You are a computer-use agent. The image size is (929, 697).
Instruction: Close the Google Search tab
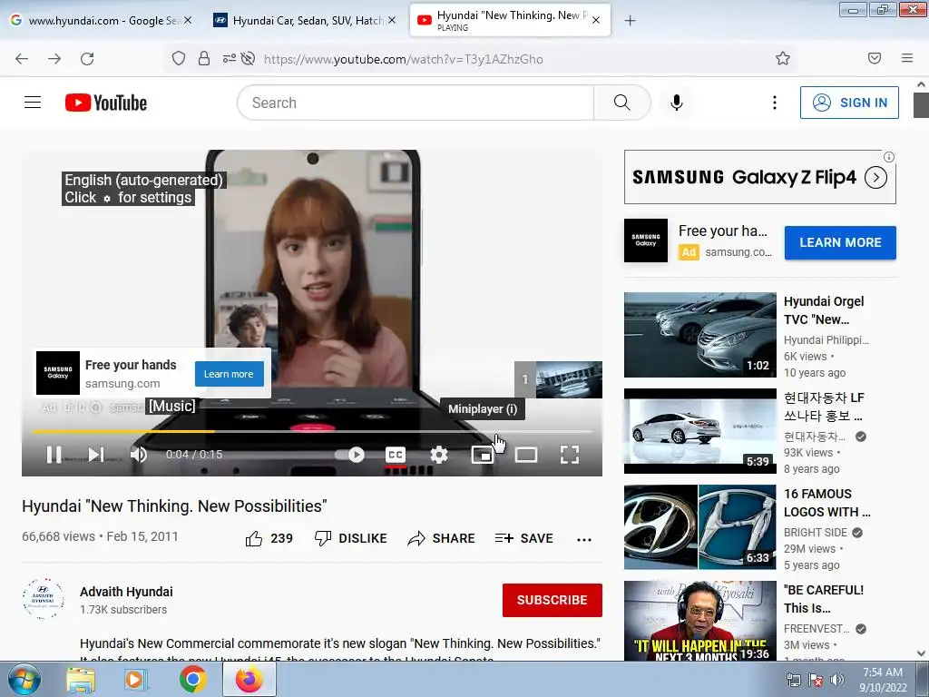tap(187, 20)
